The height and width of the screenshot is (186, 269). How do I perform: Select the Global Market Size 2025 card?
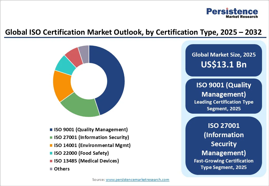pyautogui.click(x=223, y=60)
